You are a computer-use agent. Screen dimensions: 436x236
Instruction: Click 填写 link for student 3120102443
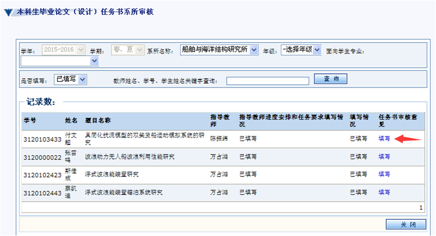384,192
